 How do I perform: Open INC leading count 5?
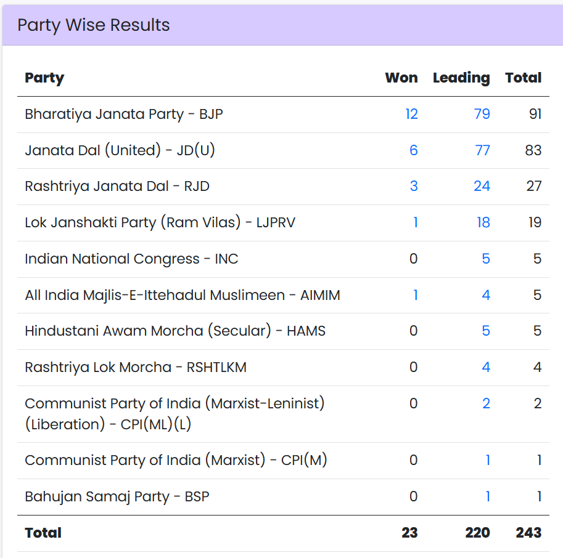click(x=485, y=259)
